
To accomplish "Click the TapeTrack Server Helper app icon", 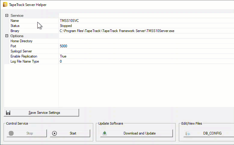I will point(5,4).
